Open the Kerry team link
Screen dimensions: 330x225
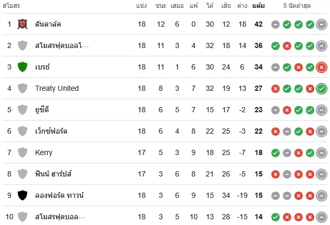coord(44,152)
